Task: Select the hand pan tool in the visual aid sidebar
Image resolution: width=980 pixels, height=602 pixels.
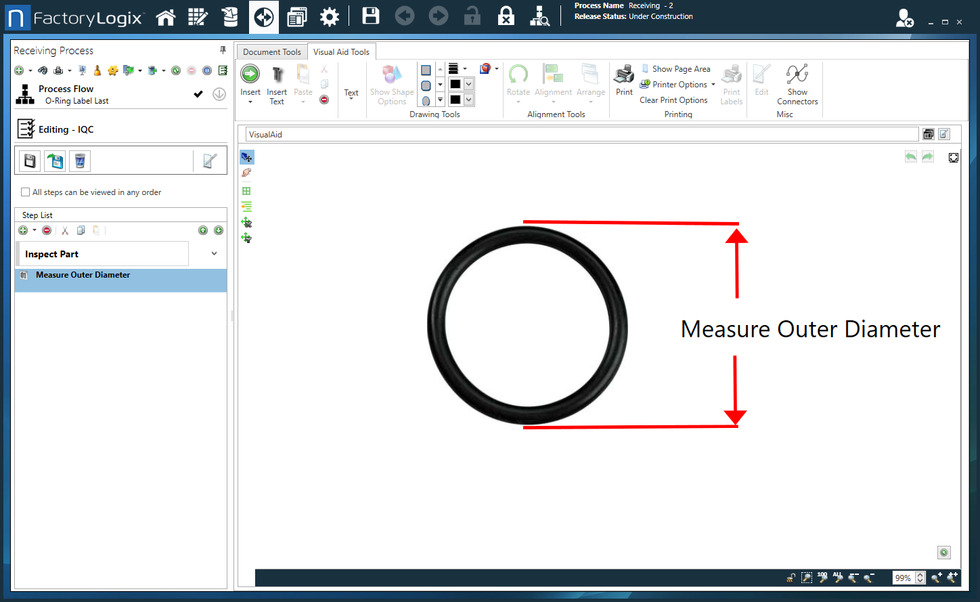Action: pyautogui.click(x=246, y=173)
